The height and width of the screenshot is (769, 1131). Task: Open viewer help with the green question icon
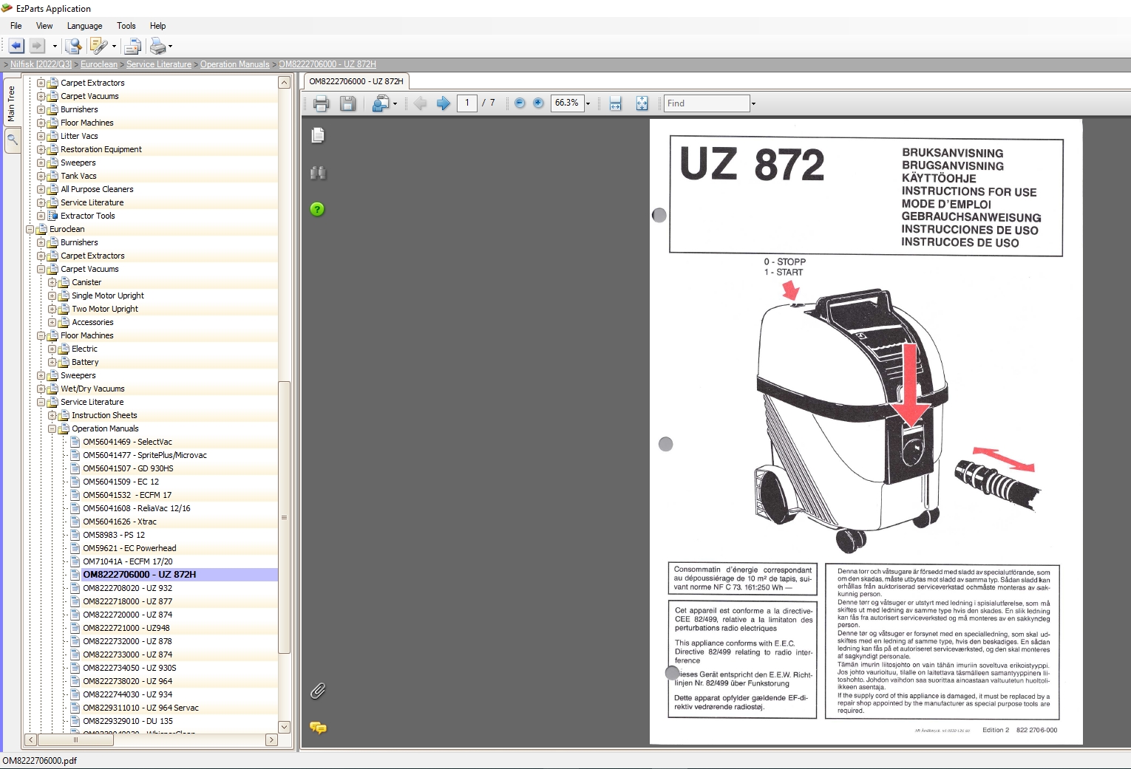pos(316,209)
